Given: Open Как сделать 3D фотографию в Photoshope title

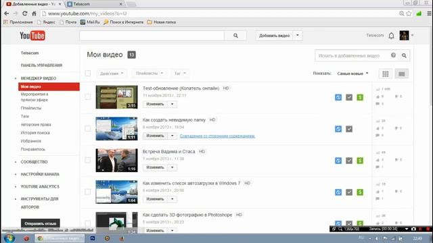Looking at the screenshot, I should tap(187, 215).
